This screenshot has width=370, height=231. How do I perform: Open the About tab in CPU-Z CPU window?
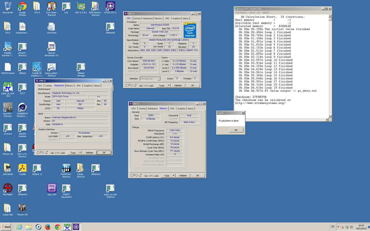tap(186, 18)
